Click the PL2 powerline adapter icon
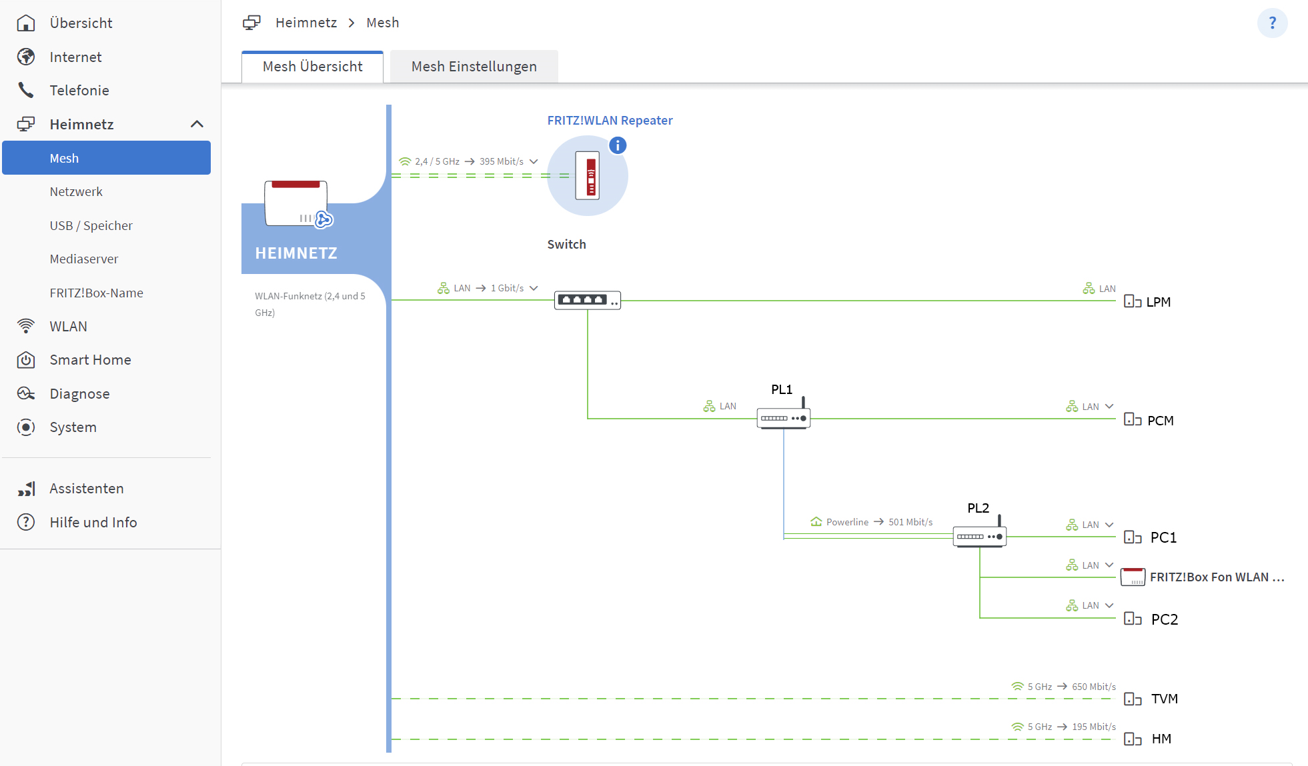The height and width of the screenshot is (766, 1308). point(979,536)
